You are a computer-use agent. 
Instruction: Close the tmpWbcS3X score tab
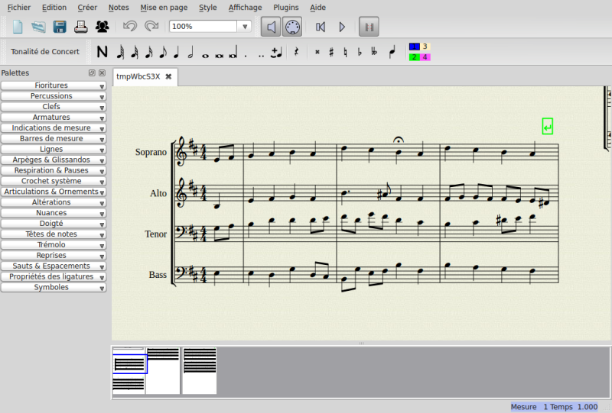(x=168, y=76)
